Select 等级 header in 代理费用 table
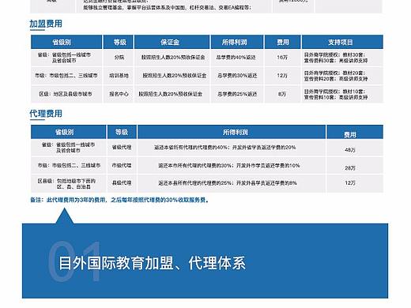 pos(122,132)
